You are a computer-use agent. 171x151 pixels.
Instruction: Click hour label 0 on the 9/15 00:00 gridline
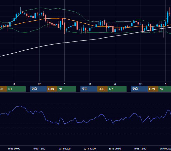115,84
